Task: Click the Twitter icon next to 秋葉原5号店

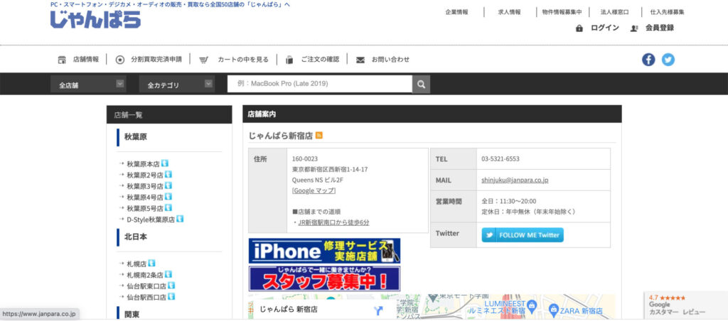Action: coord(168,208)
